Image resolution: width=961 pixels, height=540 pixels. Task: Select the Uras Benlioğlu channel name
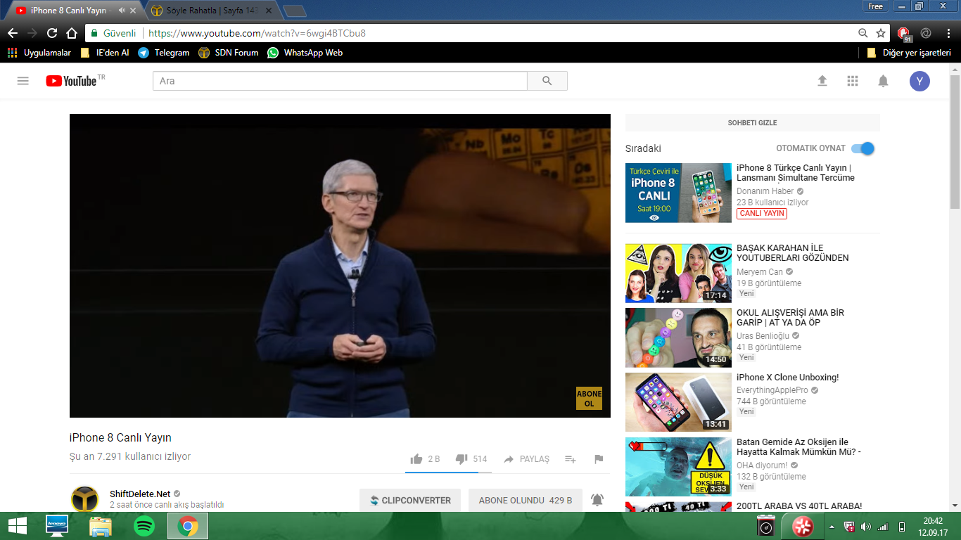coord(763,336)
